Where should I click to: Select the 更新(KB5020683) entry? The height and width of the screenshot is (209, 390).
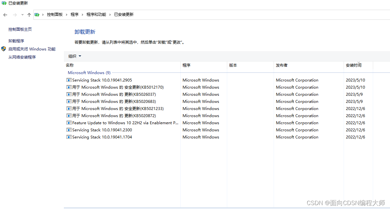pyautogui.click(x=114, y=101)
